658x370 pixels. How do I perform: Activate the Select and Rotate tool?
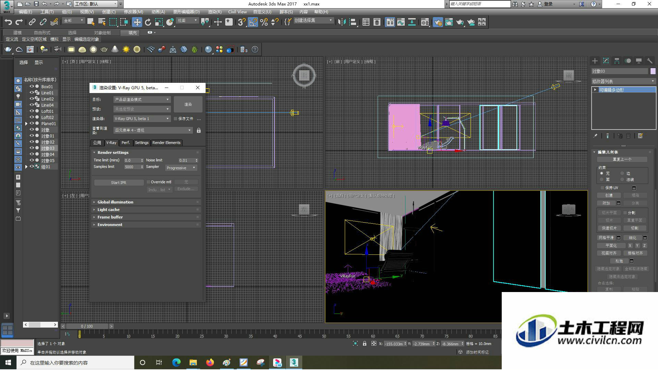tap(148, 22)
